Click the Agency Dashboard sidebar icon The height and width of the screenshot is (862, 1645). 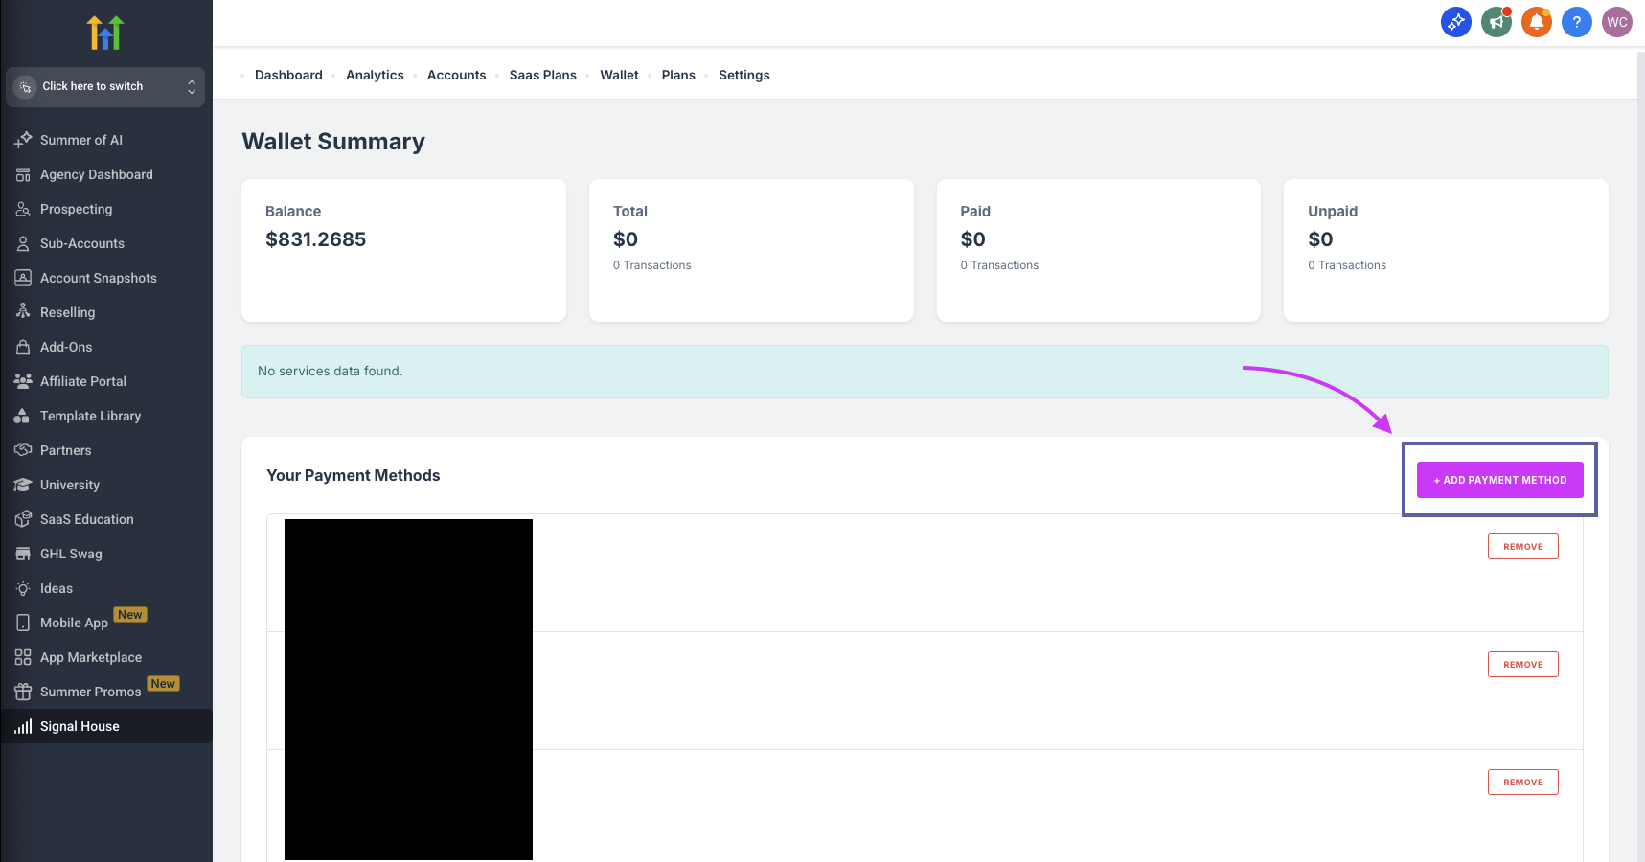23,174
